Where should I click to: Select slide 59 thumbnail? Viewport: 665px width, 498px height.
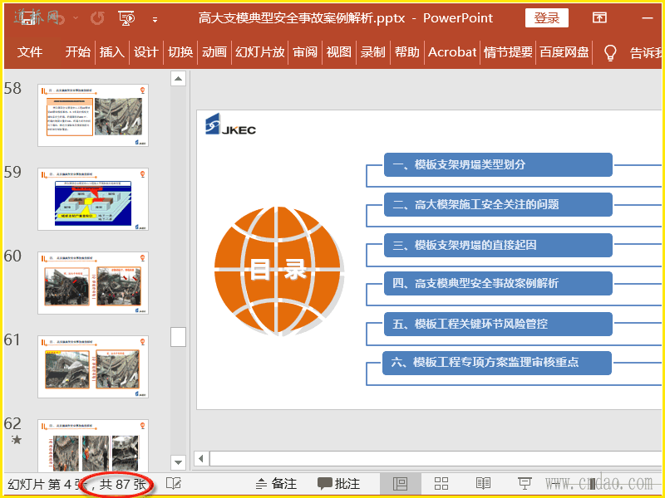(93, 199)
